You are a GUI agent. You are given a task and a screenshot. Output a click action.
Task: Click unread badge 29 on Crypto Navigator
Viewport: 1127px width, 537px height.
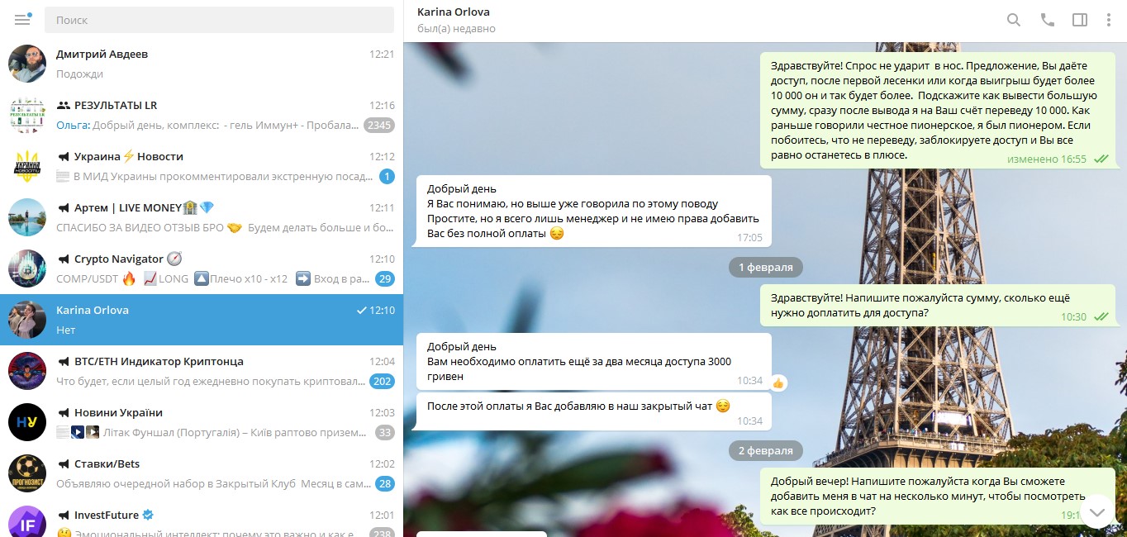click(x=384, y=278)
